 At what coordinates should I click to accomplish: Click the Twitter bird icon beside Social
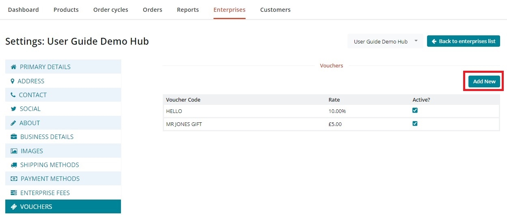click(14, 109)
